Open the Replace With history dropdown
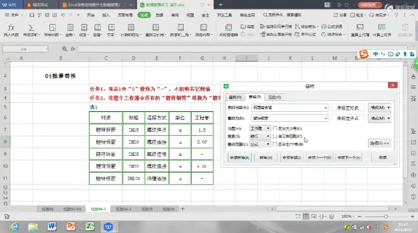The image size is (418, 233). click(x=326, y=118)
